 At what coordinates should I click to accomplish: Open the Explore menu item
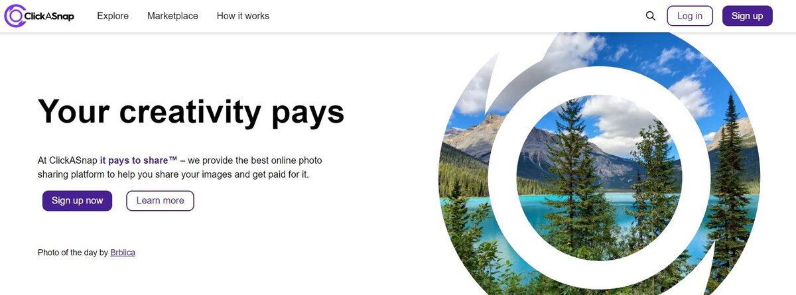(113, 16)
